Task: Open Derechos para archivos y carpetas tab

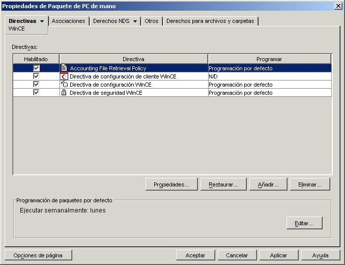Action: point(210,21)
